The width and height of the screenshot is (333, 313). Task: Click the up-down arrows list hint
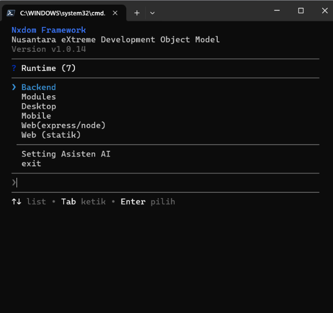tap(28, 202)
